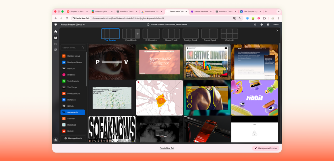
Task: Open a new browser tab
Action: tap(266, 12)
